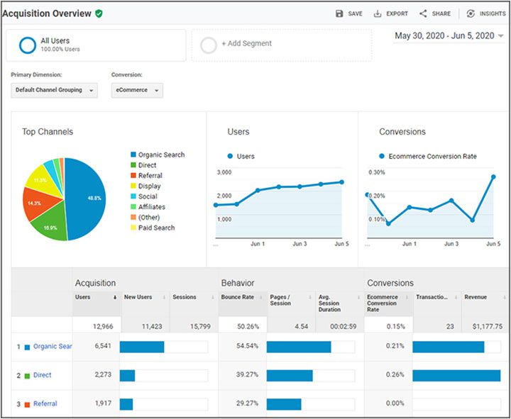Image resolution: width=511 pixels, height=419 pixels.
Task: Click the Save floppy disk icon
Action: pos(339,13)
